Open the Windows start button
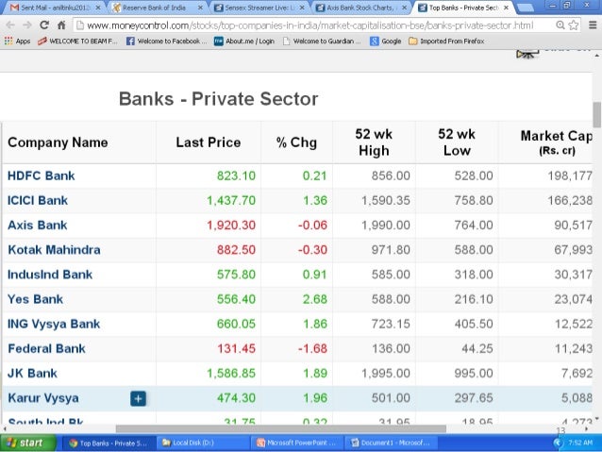Screen dimensions: 602x452 28,444
